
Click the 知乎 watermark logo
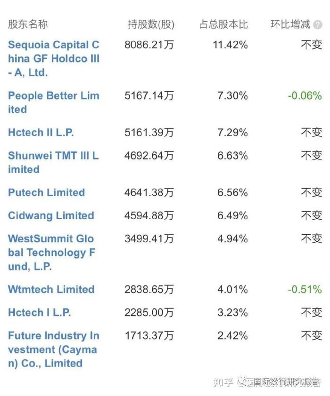[223, 382]
